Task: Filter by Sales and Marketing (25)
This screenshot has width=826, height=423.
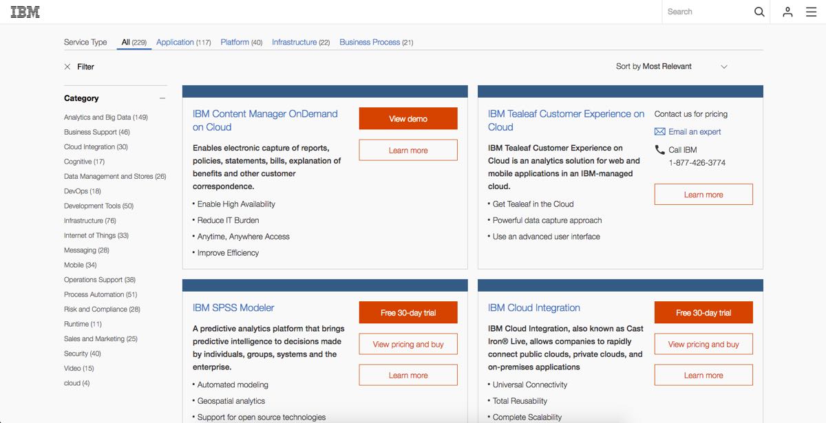Action: tap(100, 339)
